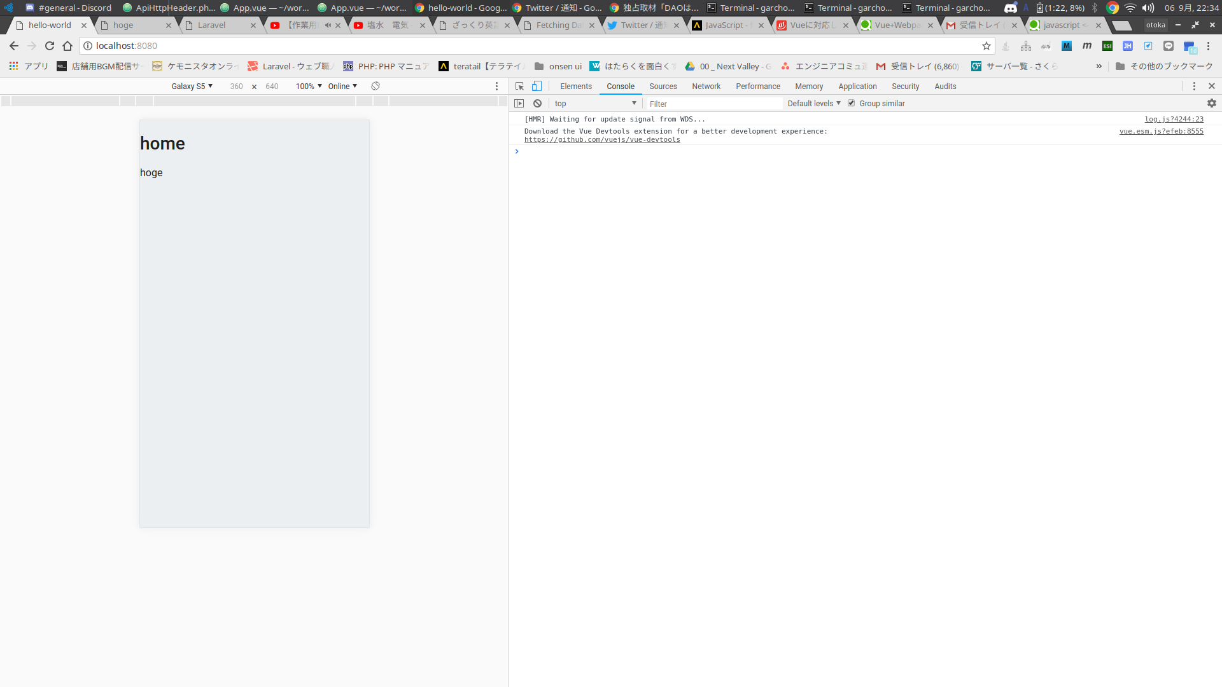This screenshot has height=687, width=1222.
Task: Clear the console messages
Action: coord(537,103)
